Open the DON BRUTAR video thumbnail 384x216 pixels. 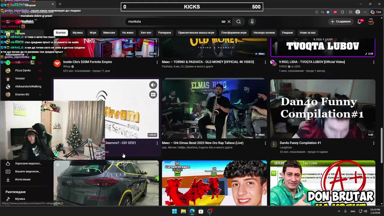(322, 183)
